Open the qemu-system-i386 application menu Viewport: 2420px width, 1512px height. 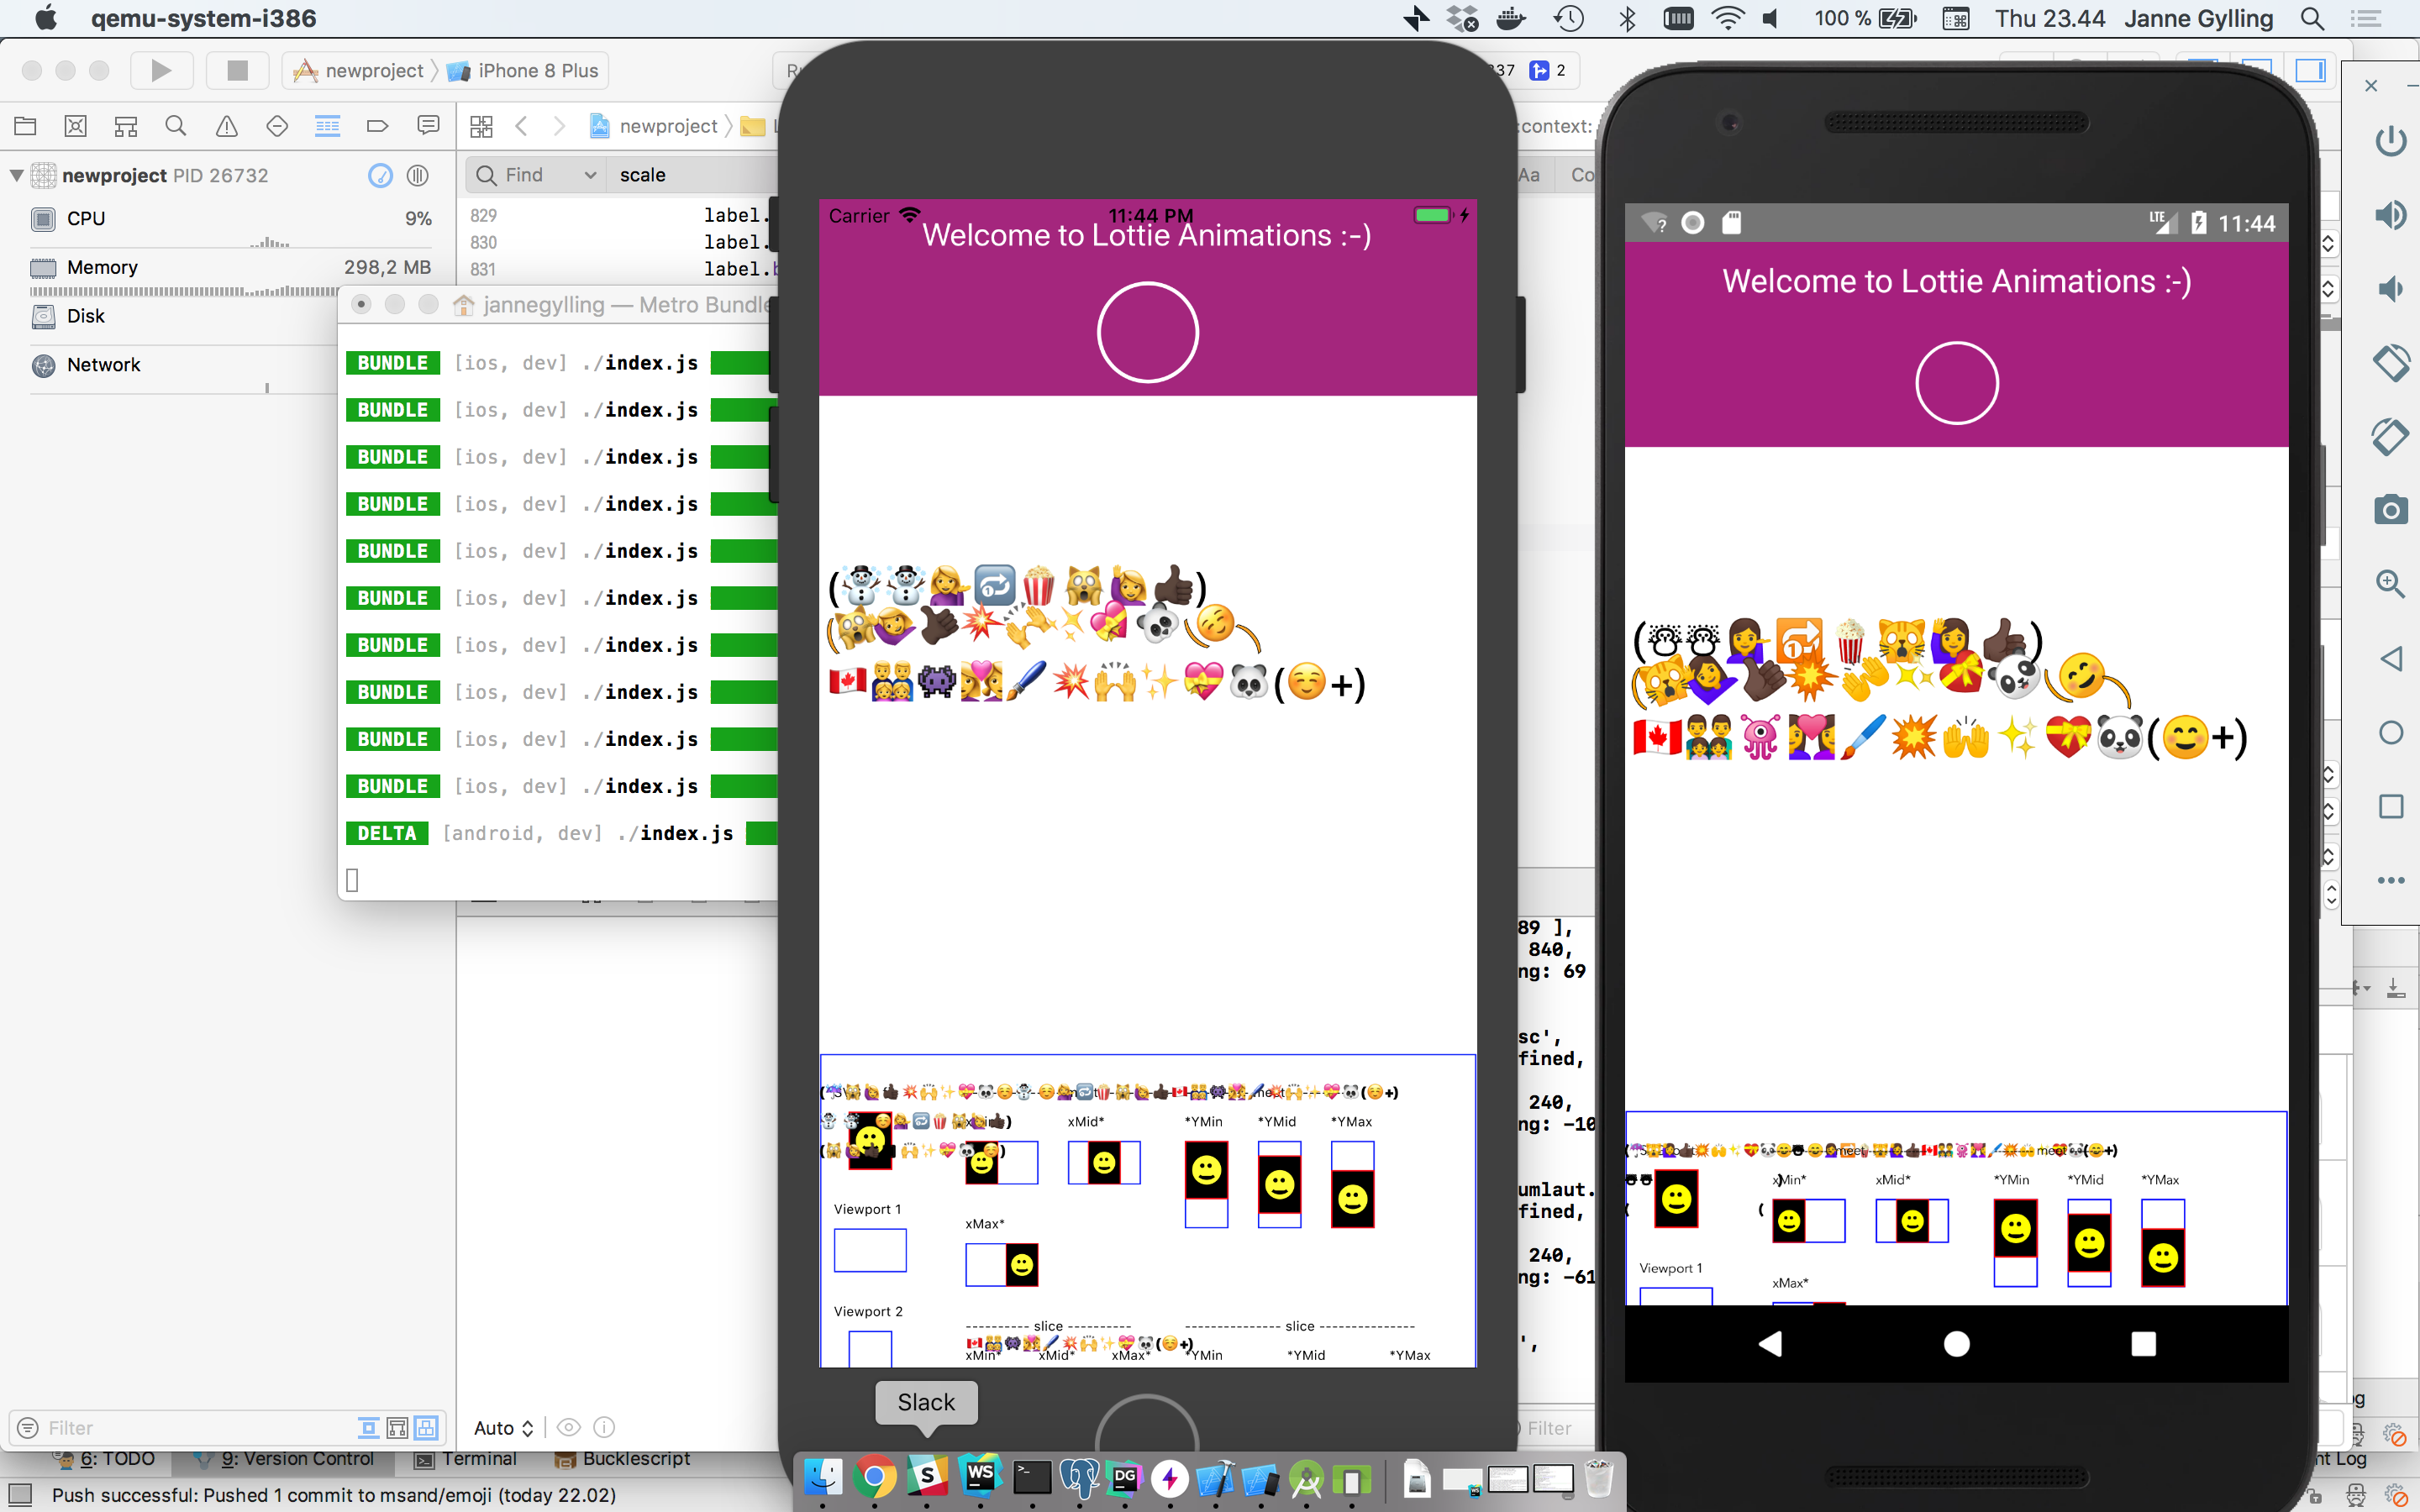203,18
